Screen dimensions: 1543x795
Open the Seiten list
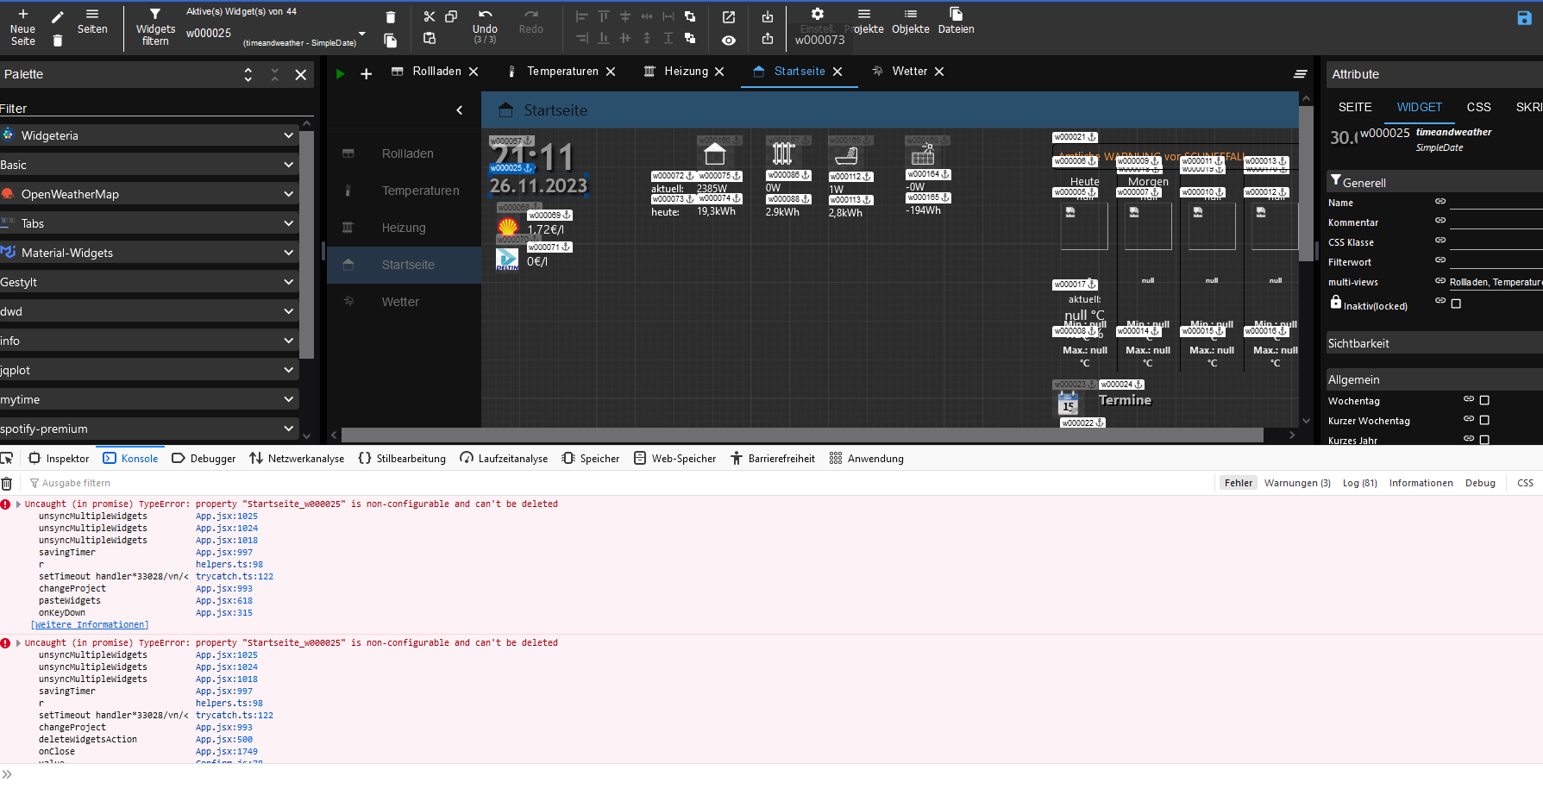point(92,21)
